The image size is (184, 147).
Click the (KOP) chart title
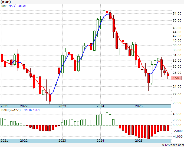tap(6, 2)
